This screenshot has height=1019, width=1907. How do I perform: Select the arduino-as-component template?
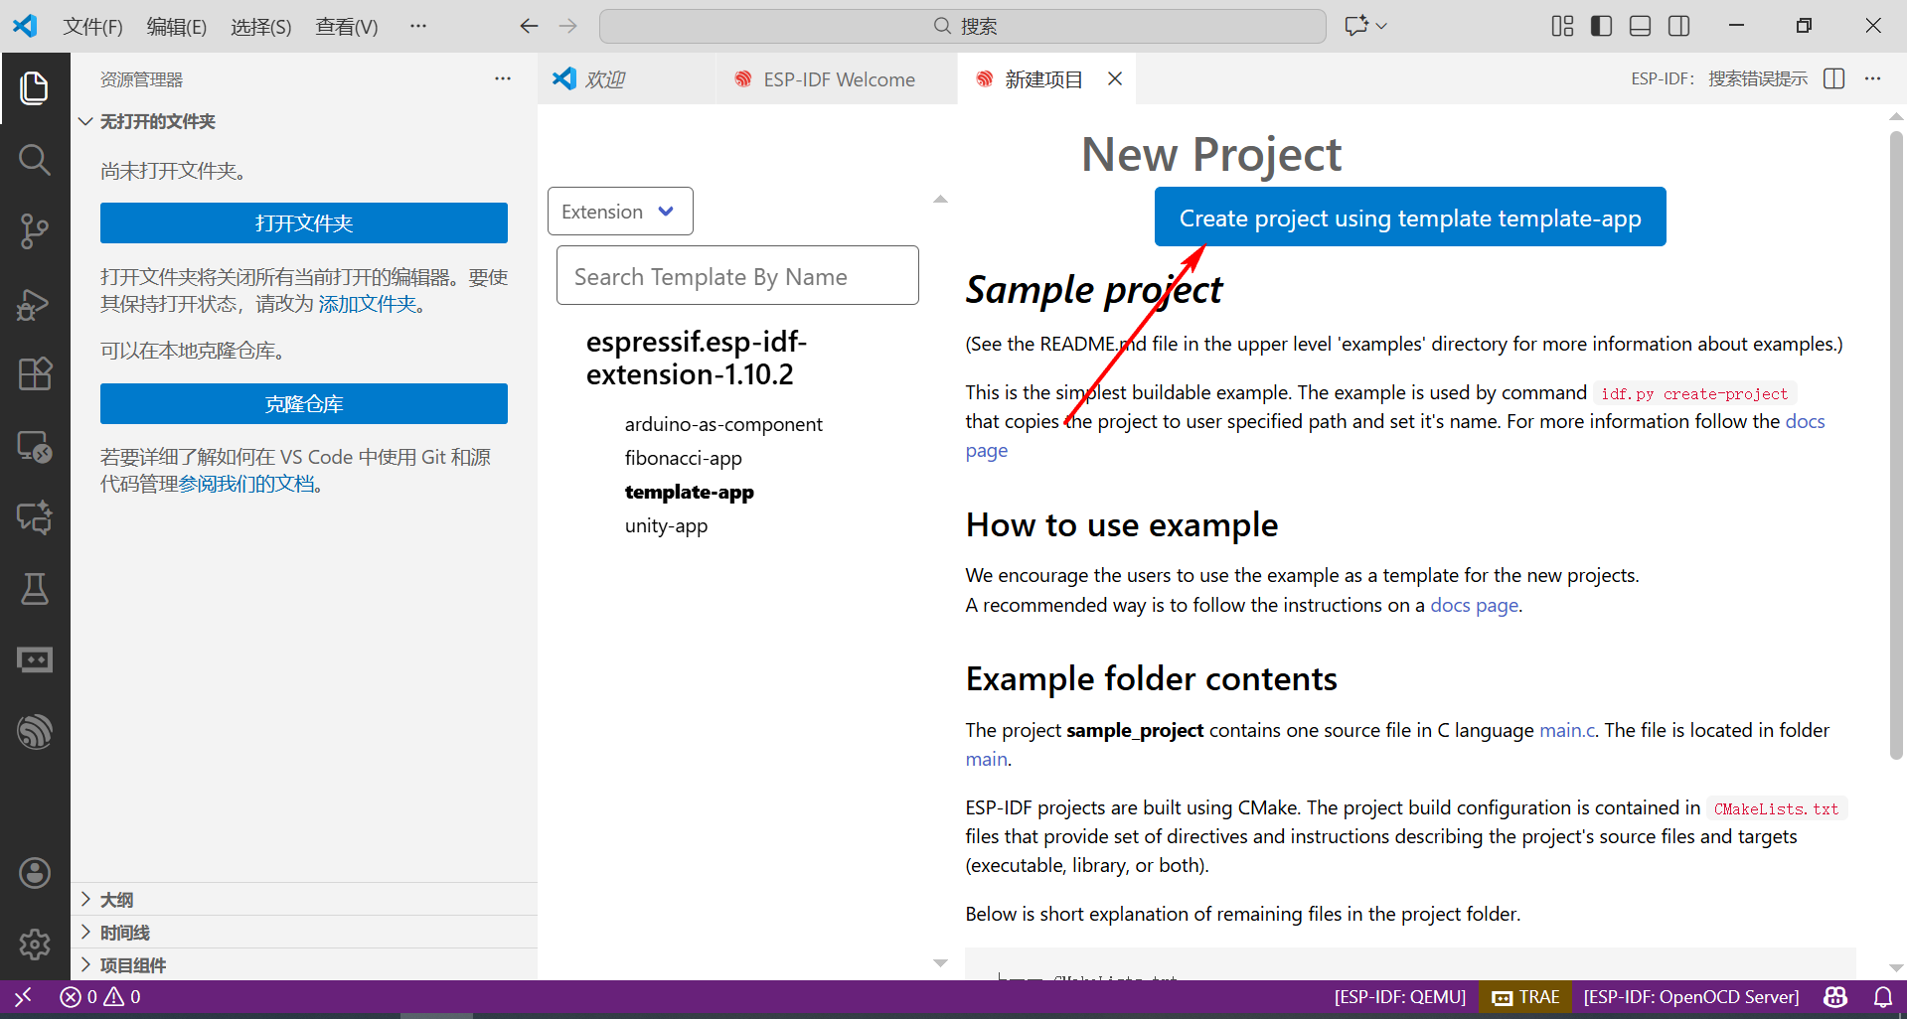pyautogui.click(x=723, y=424)
